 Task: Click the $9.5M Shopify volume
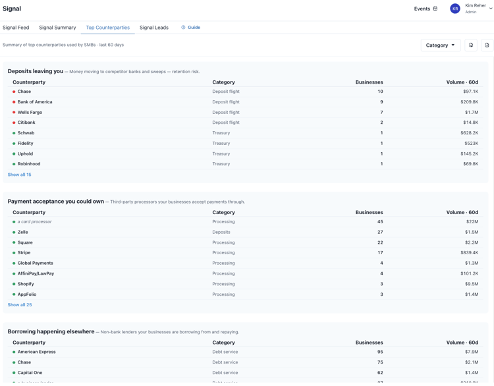472,284
